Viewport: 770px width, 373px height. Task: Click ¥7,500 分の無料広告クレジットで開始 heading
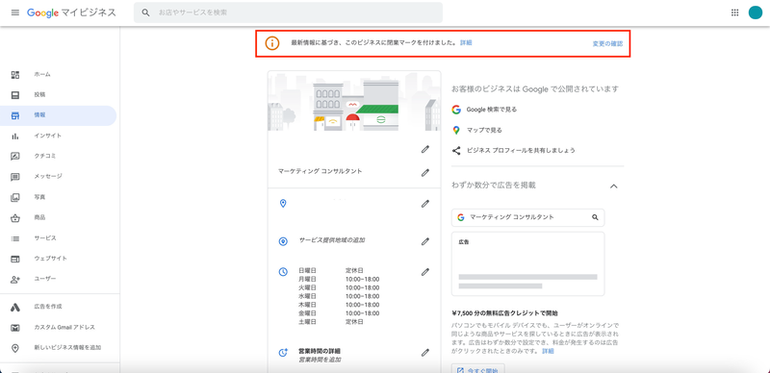pos(504,312)
